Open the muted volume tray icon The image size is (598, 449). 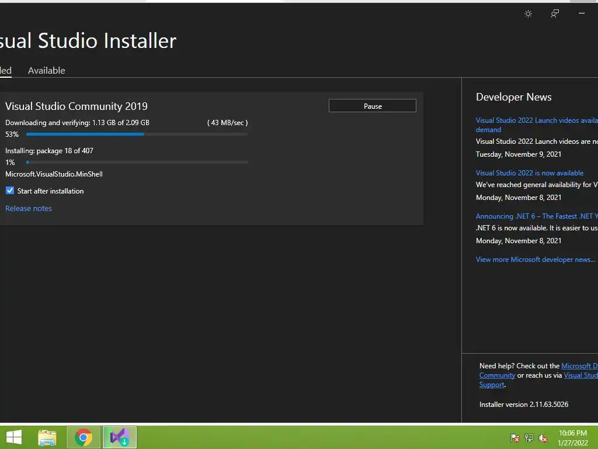(543, 437)
